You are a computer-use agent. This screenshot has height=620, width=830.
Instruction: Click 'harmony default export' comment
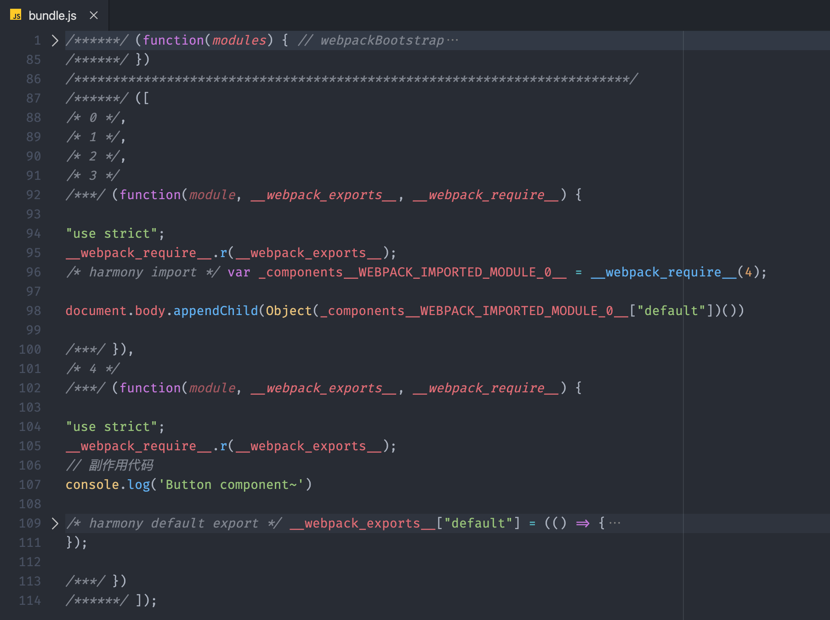174,523
